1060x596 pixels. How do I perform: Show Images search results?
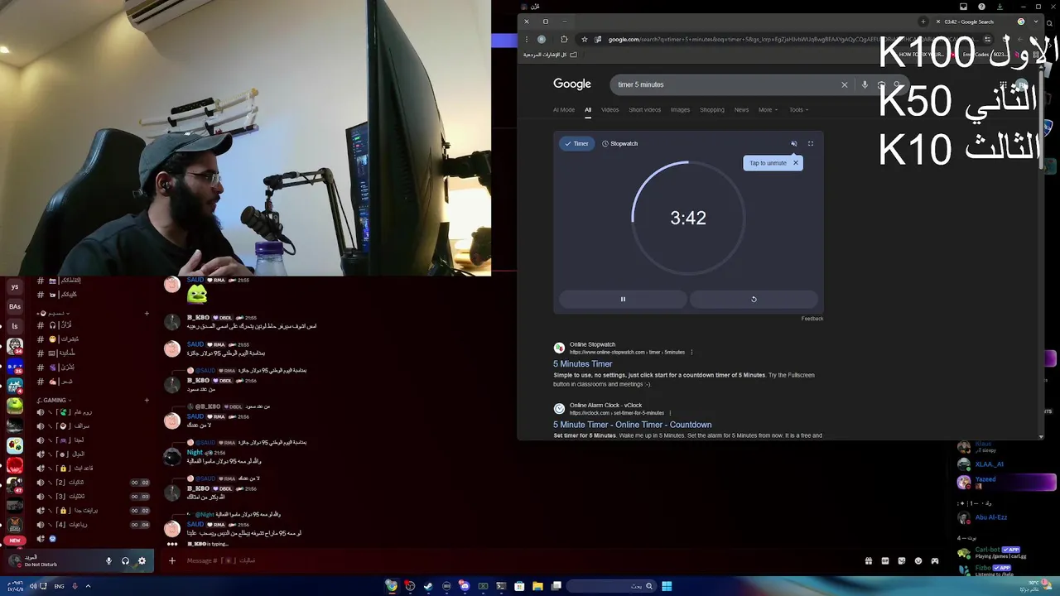[680, 110]
